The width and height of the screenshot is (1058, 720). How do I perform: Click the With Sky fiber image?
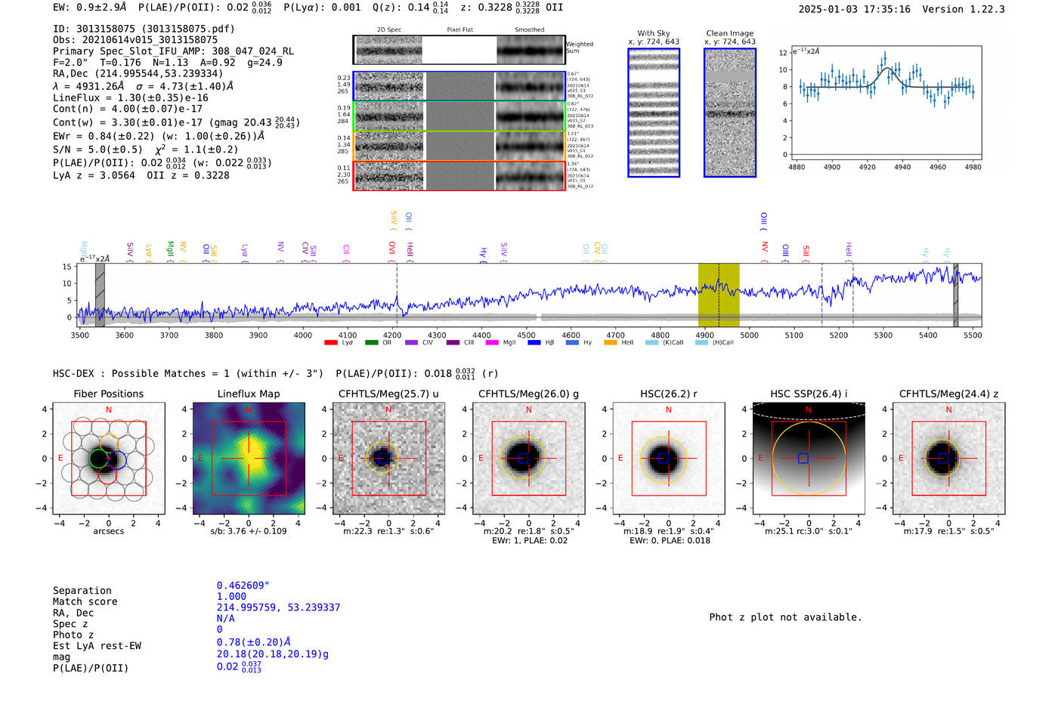[x=654, y=113]
